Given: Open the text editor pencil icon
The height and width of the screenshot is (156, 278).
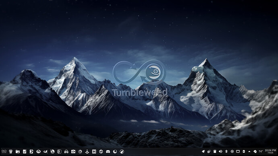Looking at the screenshot, I should (31, 152).
